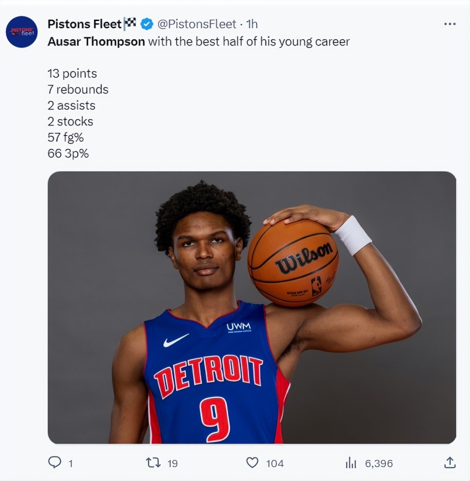This screenshot has width=470, height=481.
Task: Open the tweet via the 1h timestamp
Action: 252,24
